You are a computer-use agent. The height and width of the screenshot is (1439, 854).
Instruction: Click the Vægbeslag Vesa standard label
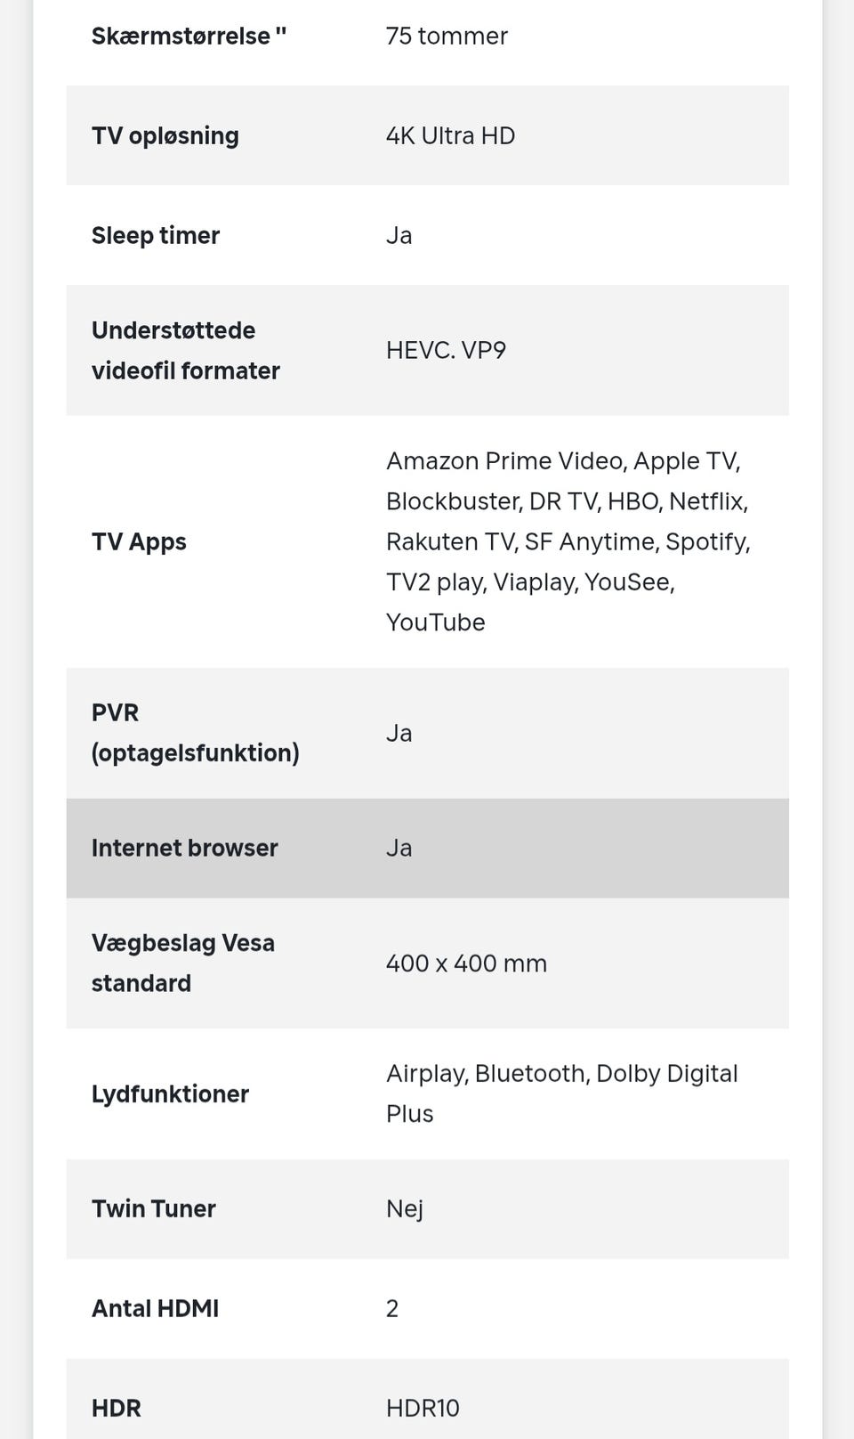(183, 963)
